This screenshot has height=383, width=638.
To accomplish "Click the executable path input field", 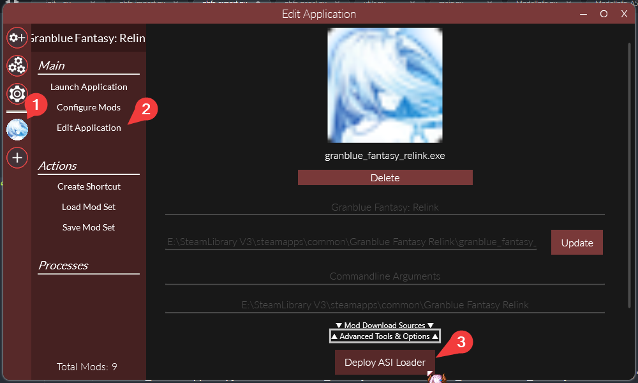I will [x=351, y=242].
